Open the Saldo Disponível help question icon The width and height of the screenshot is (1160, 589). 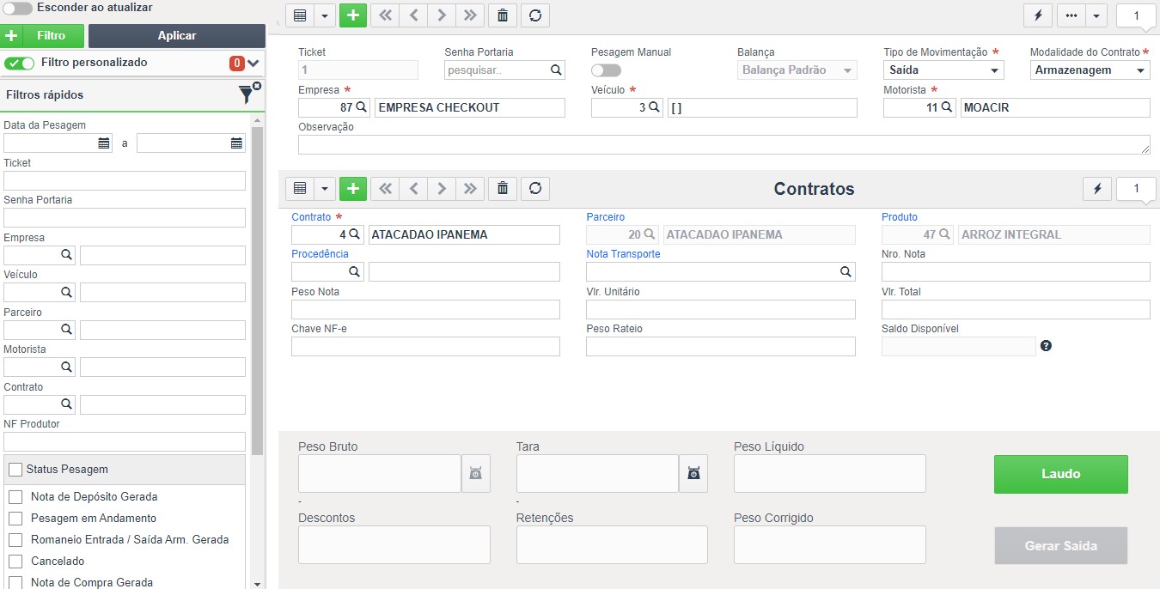pyautogui.click(x=1046, y=346)
